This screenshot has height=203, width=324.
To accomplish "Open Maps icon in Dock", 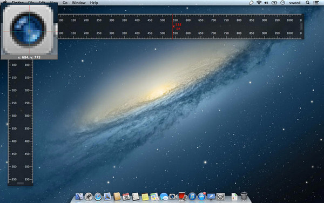I will [x=154, y=197].
